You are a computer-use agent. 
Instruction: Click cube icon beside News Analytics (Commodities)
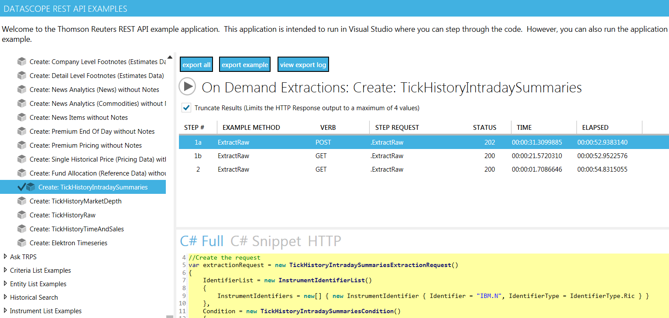pos(22,104)
